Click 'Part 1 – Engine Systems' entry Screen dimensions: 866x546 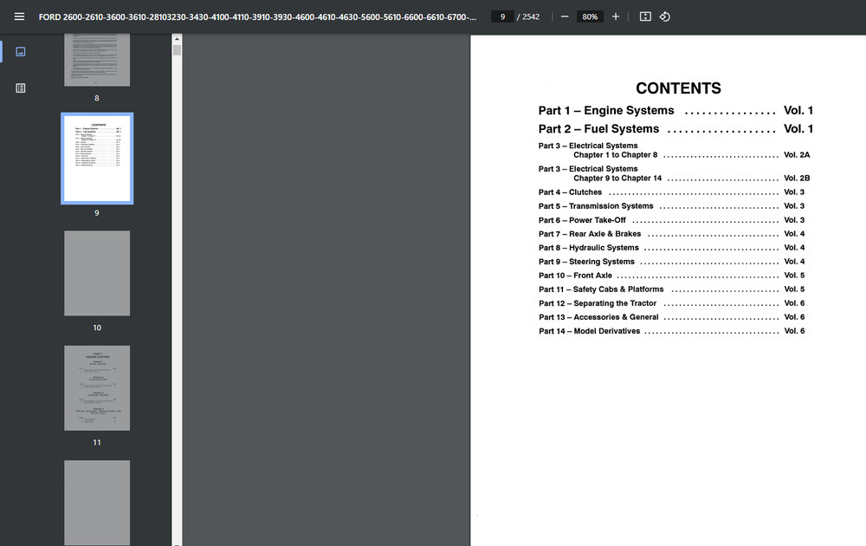pos(606,111)
